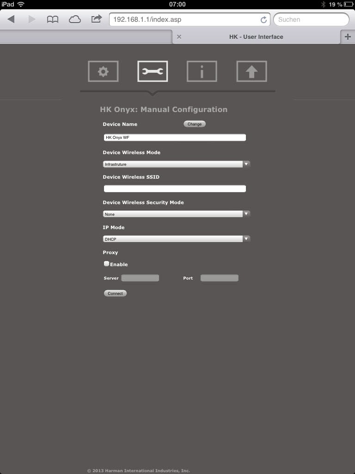Click the Change button for Device Name
This screenshot has width=355, height=474.
(195, 124)
